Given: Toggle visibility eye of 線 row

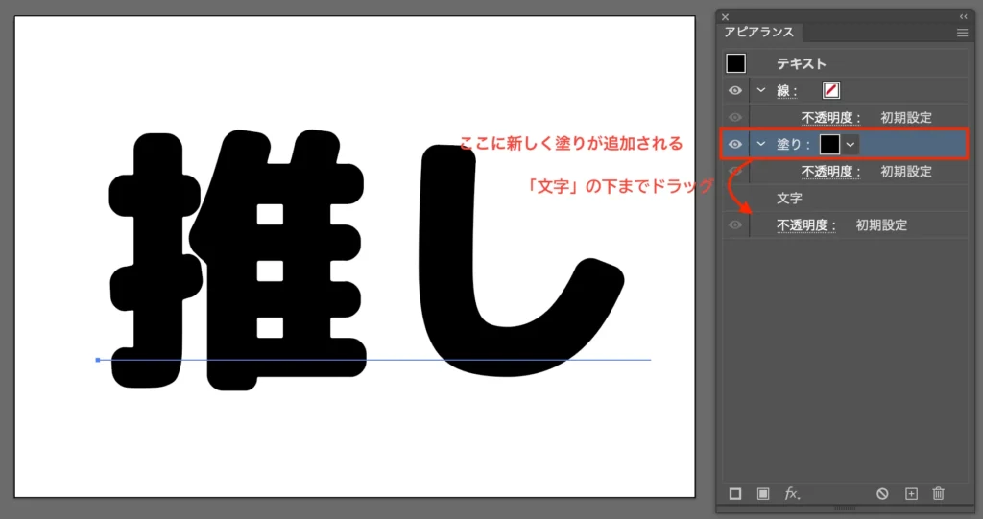Looking at the screenshot, I should pyautogui.click(x=735, y=91).
